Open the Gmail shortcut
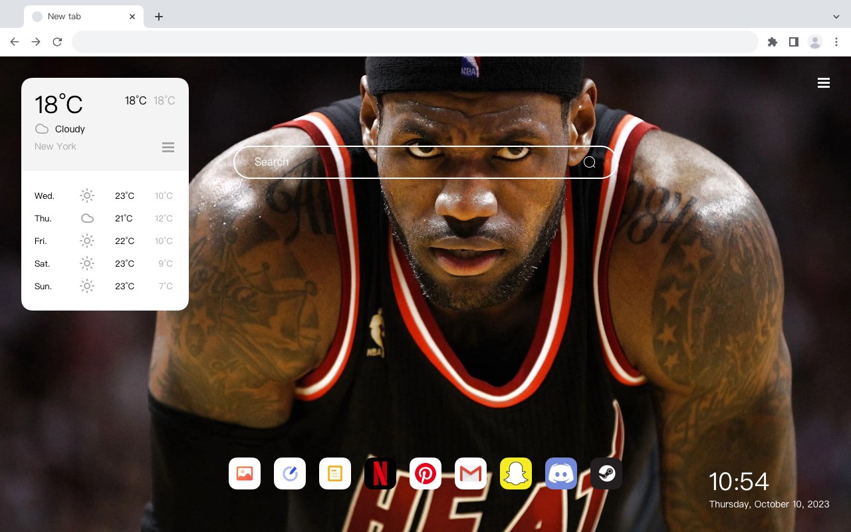Image resolution: width=851 pixels, height=532 pixels. pyautogui.click(x=471, y=473)
